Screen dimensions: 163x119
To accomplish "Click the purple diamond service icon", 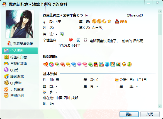I will pyautogui.click(x=79, y=64).
